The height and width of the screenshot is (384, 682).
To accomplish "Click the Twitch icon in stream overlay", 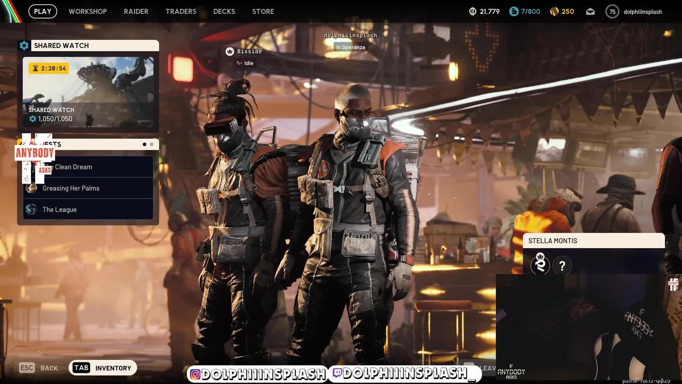I will click(x=337, y=374).
